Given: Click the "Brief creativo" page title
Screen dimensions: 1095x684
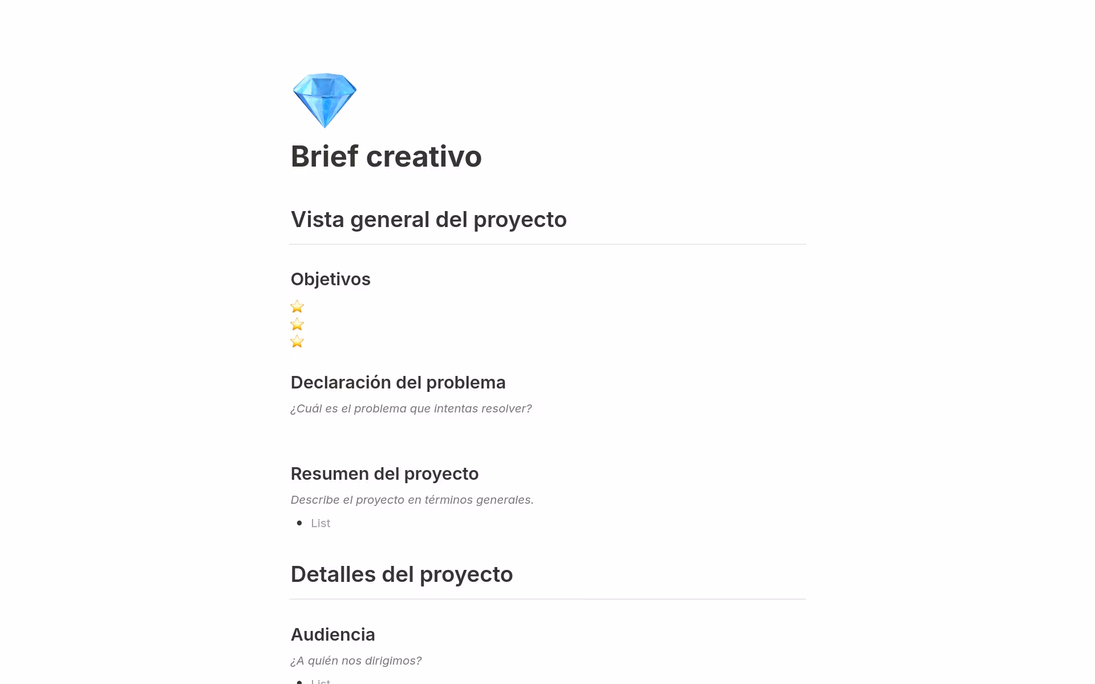Looking at the screenshot, I should 386,156.
